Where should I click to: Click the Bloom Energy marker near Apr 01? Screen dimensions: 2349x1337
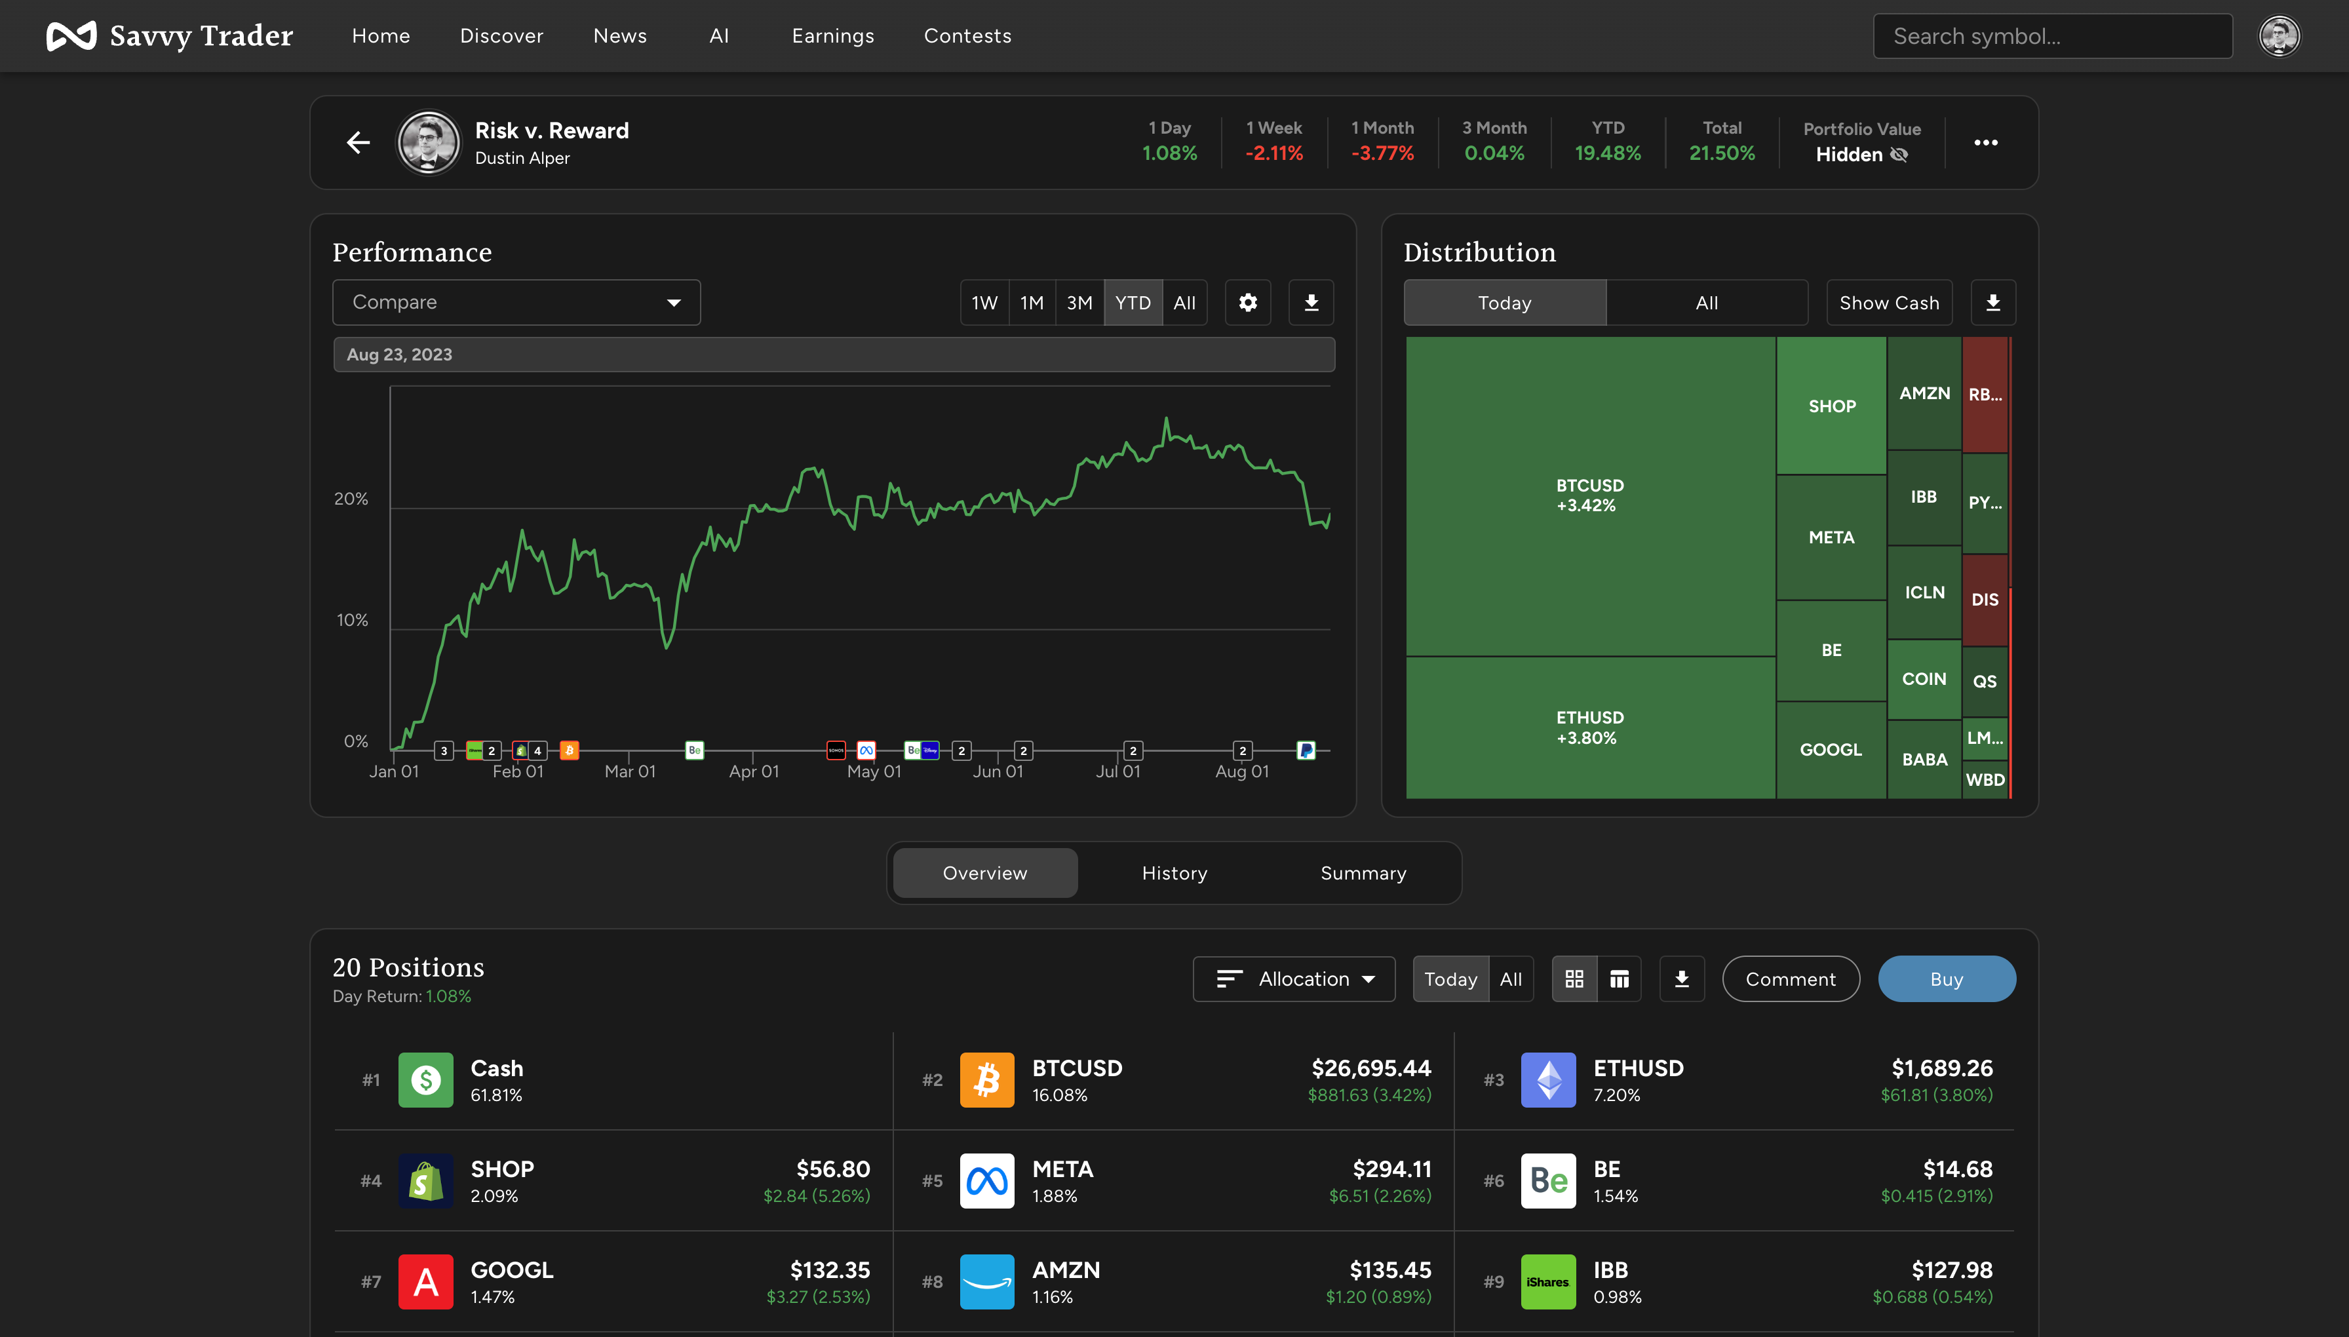695,750
